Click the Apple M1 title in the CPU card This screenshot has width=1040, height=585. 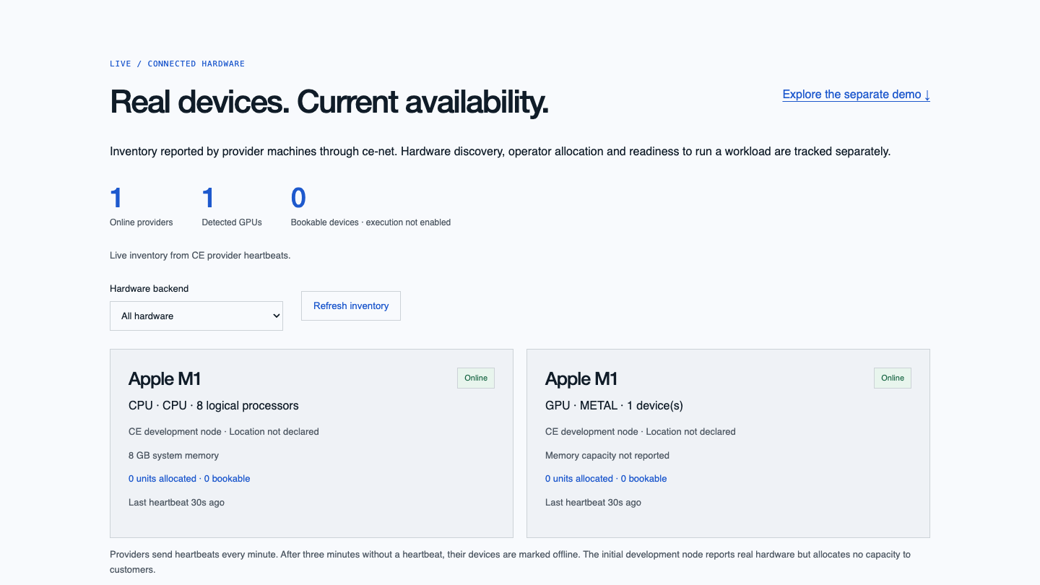165,379
